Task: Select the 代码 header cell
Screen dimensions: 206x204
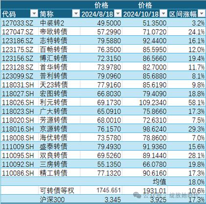Action: pos(20,14)
